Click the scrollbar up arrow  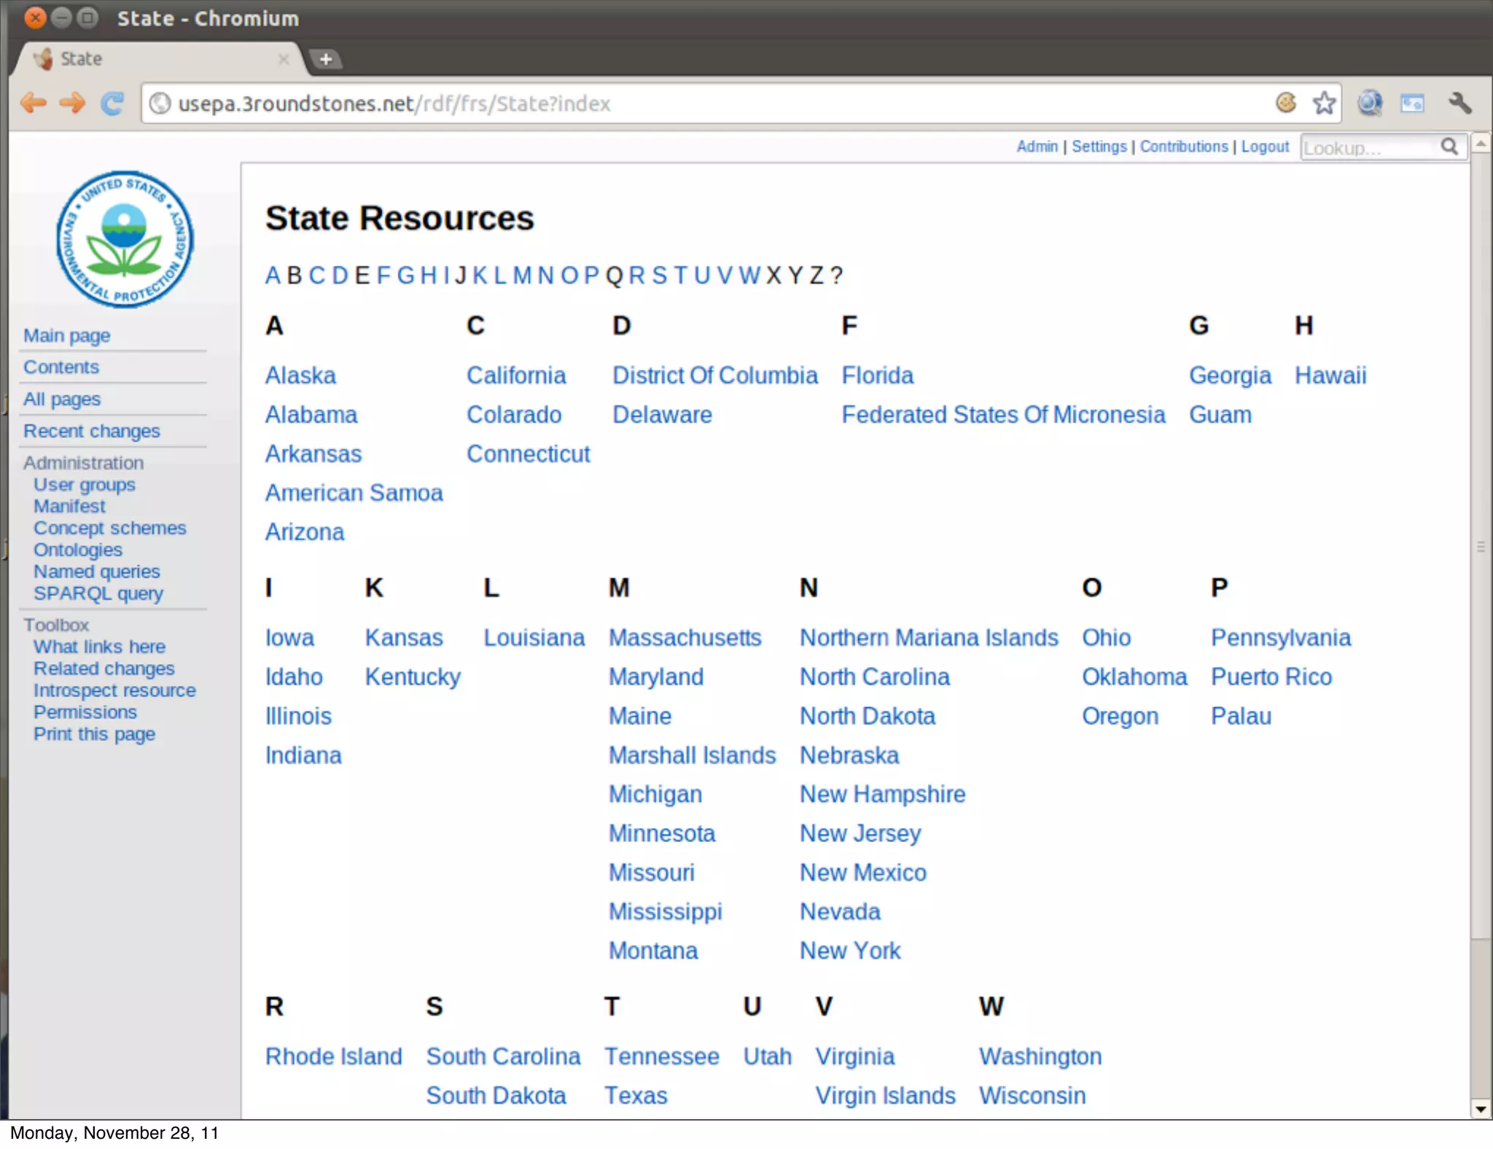(1480, 144)
